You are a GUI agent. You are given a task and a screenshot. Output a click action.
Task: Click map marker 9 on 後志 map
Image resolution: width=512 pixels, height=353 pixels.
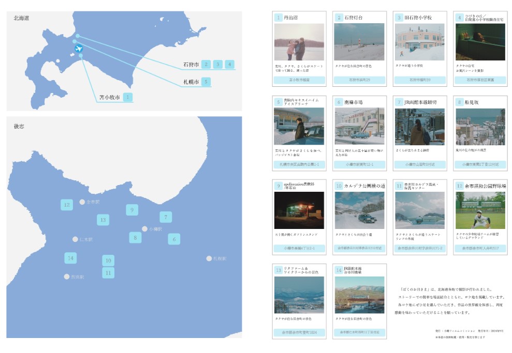coord(132,210)
